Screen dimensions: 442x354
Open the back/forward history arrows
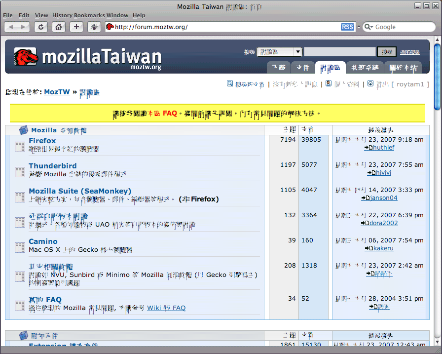point(17,27)
